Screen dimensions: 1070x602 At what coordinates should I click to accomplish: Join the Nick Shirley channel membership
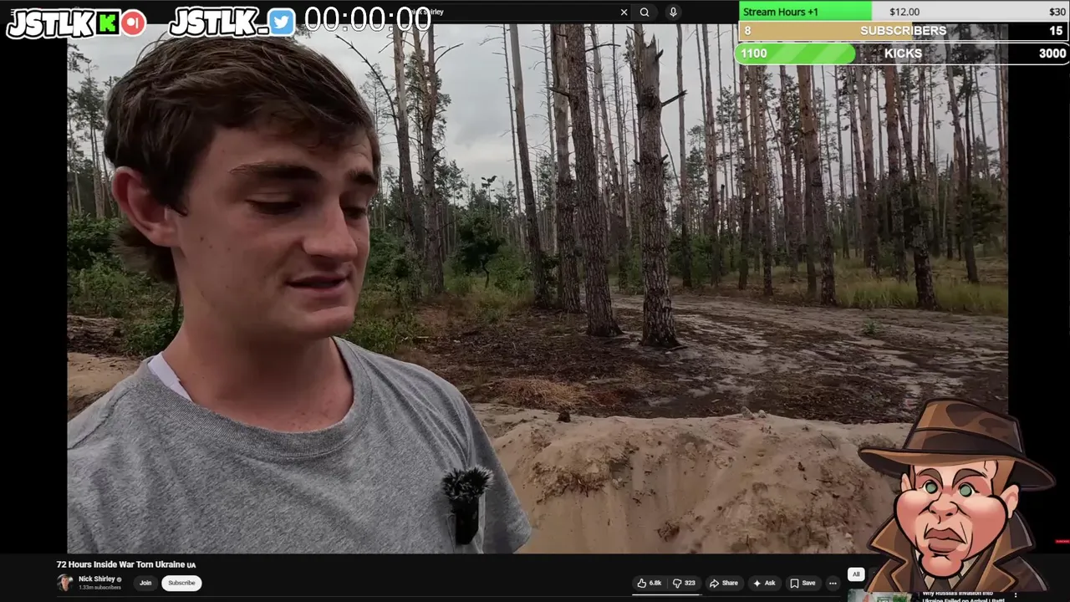click(145, 583)
